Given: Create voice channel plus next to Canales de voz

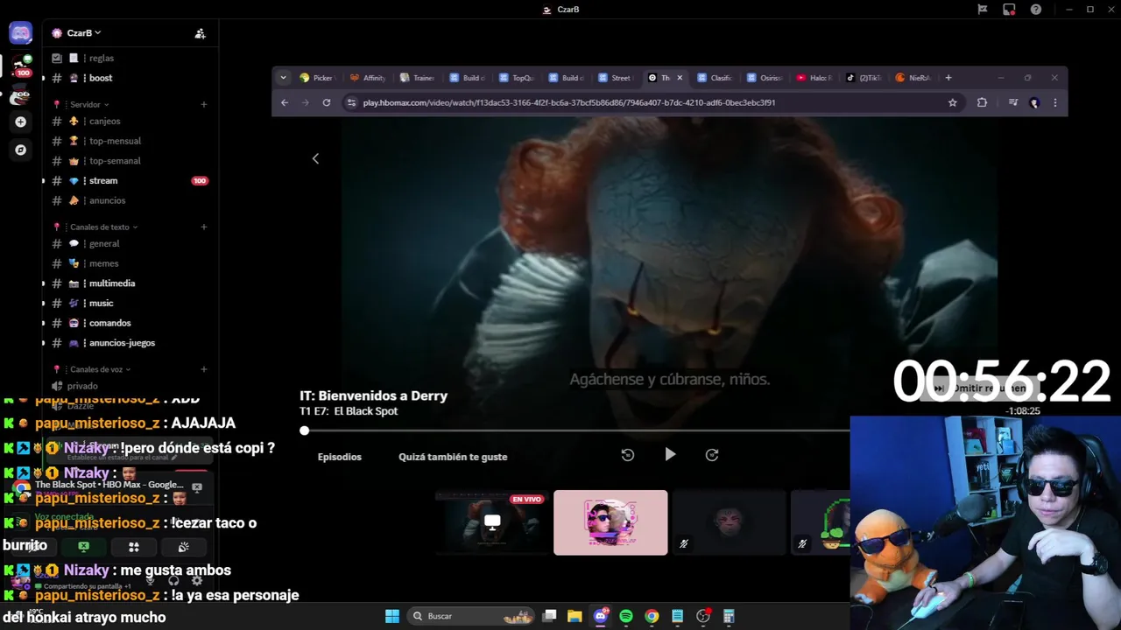Looking at the screenshot, I should pyautogui.click(x=204, y=369).
